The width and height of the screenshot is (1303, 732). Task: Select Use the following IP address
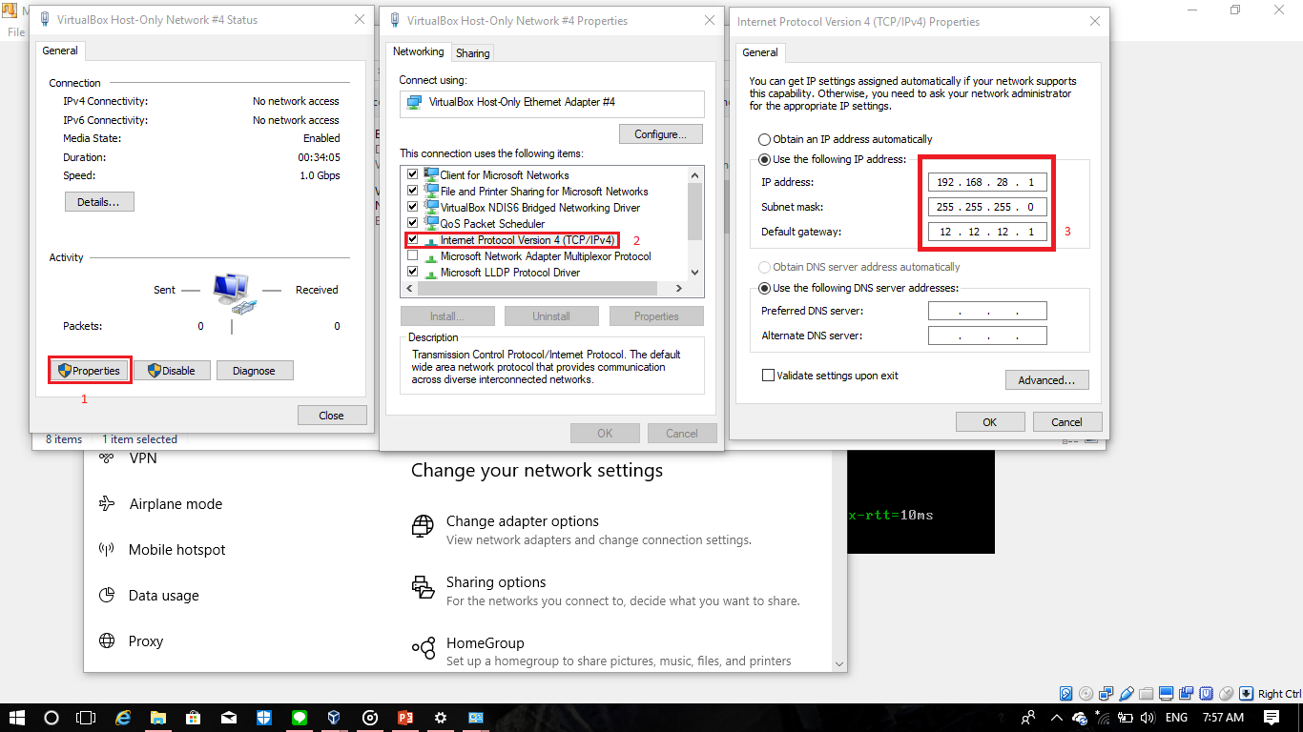pos(764,160)
